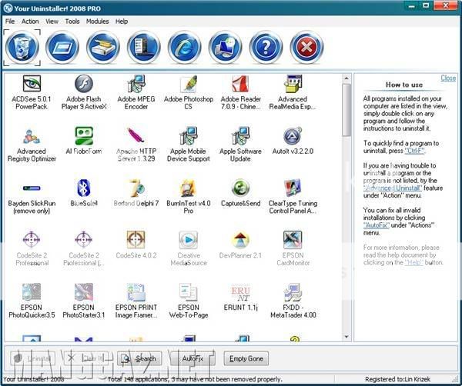Follow the Ctrl-F link in help panel
The height and width of the screenshot is (386, 462).
[x=414, y=151]
